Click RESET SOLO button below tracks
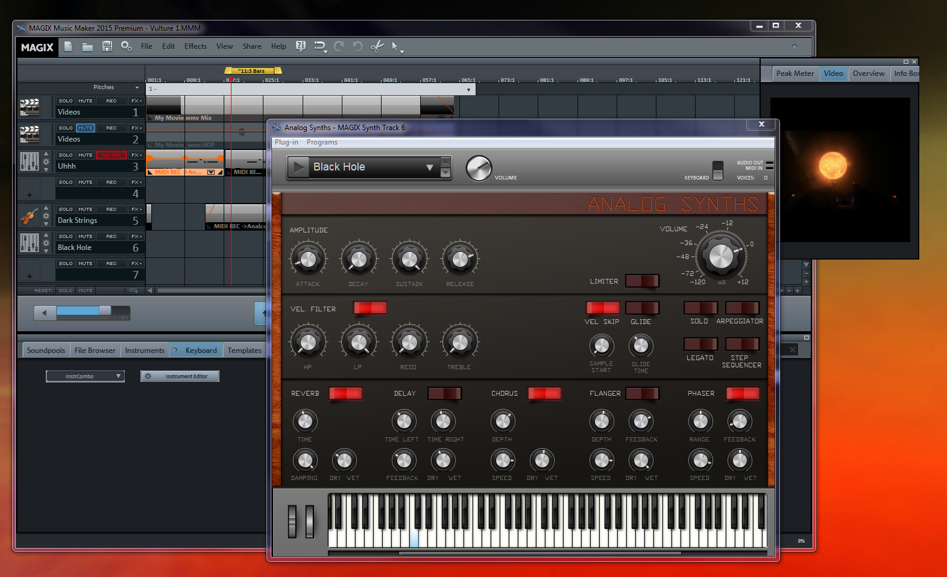This screenshot has width=947, height=577. 66,290
